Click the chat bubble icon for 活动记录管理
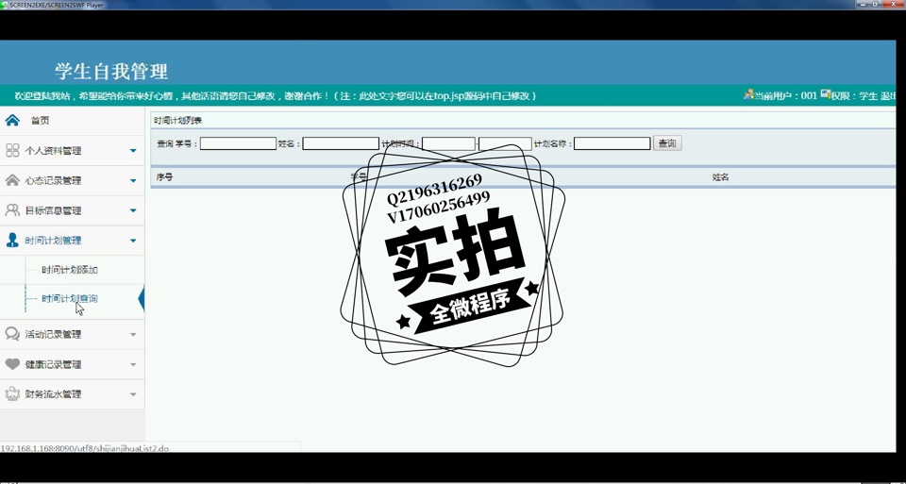 coord(12,334)
